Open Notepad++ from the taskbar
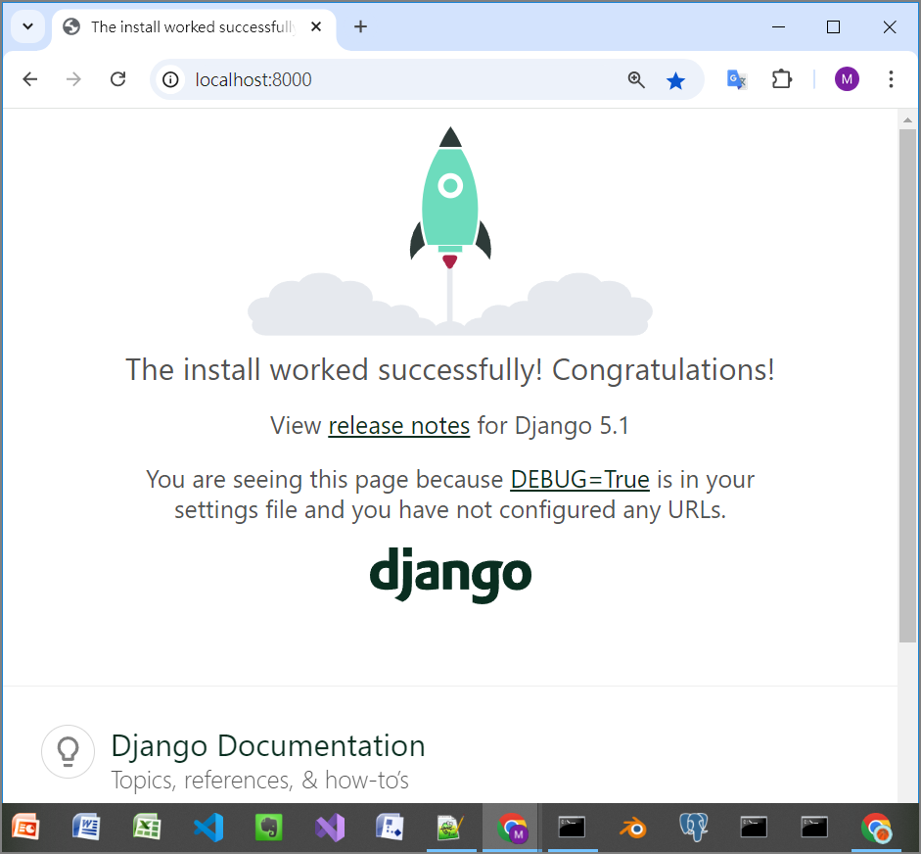Image resolution: width=921 pixels, height=854 pixels. (x=450, y=828)
